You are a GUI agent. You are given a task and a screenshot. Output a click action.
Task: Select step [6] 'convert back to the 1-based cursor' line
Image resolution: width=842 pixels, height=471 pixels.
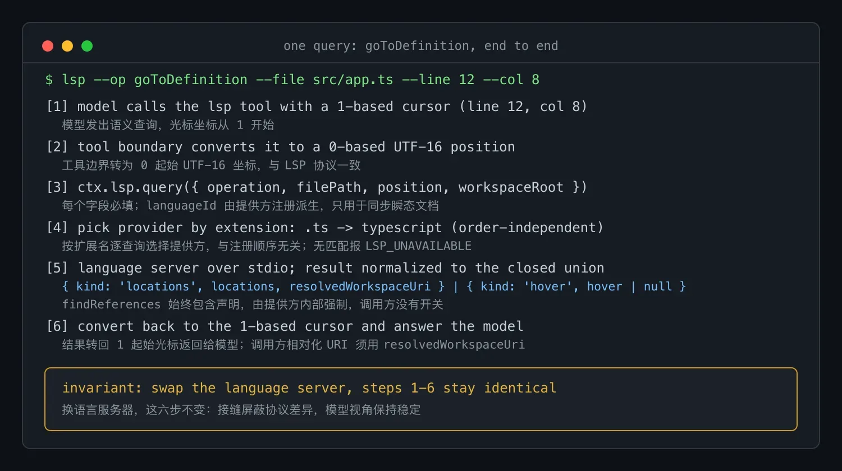tap(285, 326)
